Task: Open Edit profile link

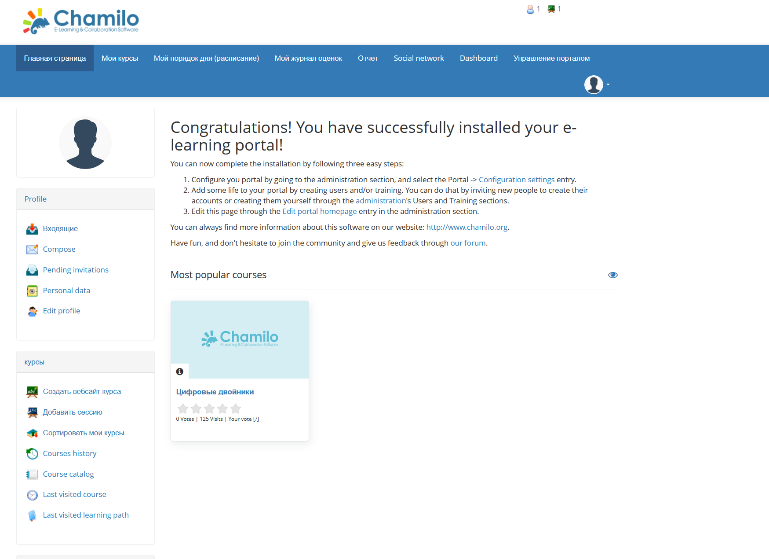Action: point(62,311)
